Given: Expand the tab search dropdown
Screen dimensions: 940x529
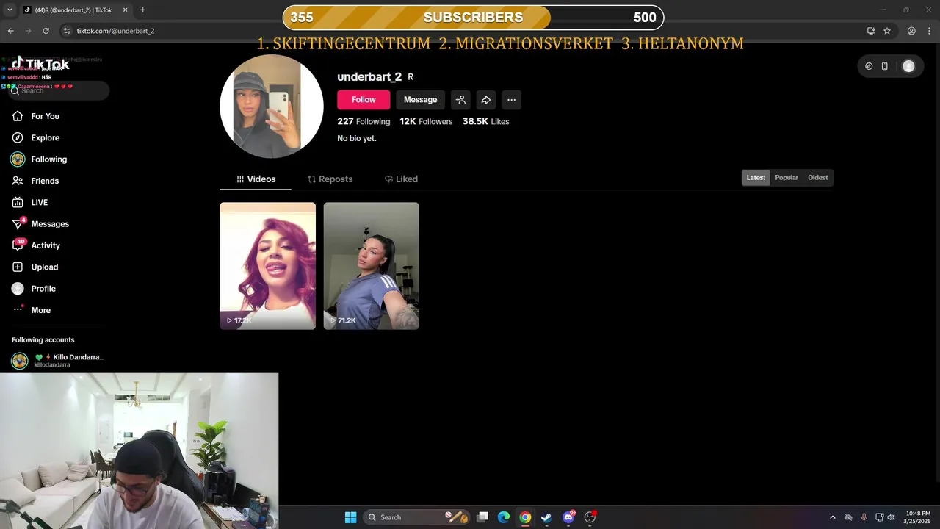Looking at the screenshot, I should 10,10.
